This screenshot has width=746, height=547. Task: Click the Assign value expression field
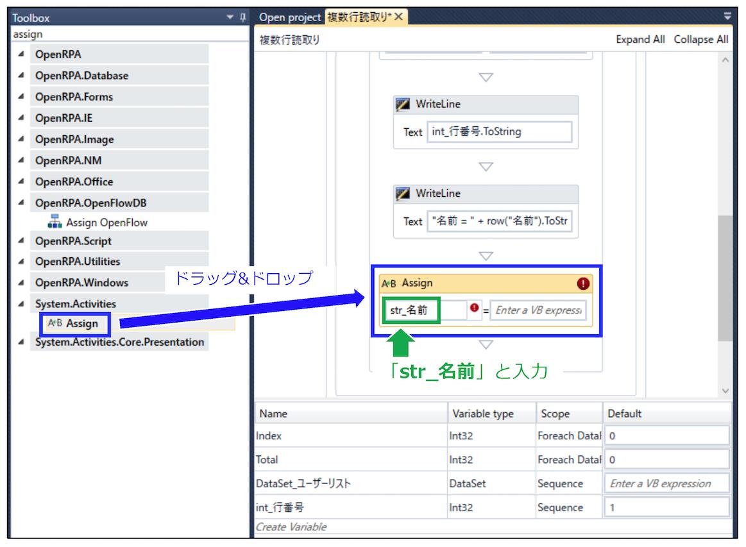click(x=539, y=310)
